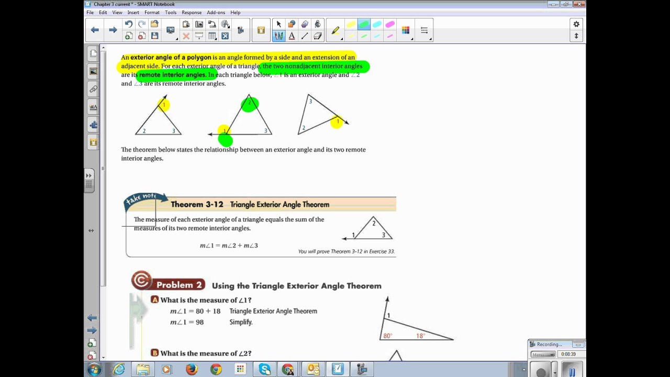Open the Paste clipboard icon
This screenshot has width=670, height=377.
(186, 24)
